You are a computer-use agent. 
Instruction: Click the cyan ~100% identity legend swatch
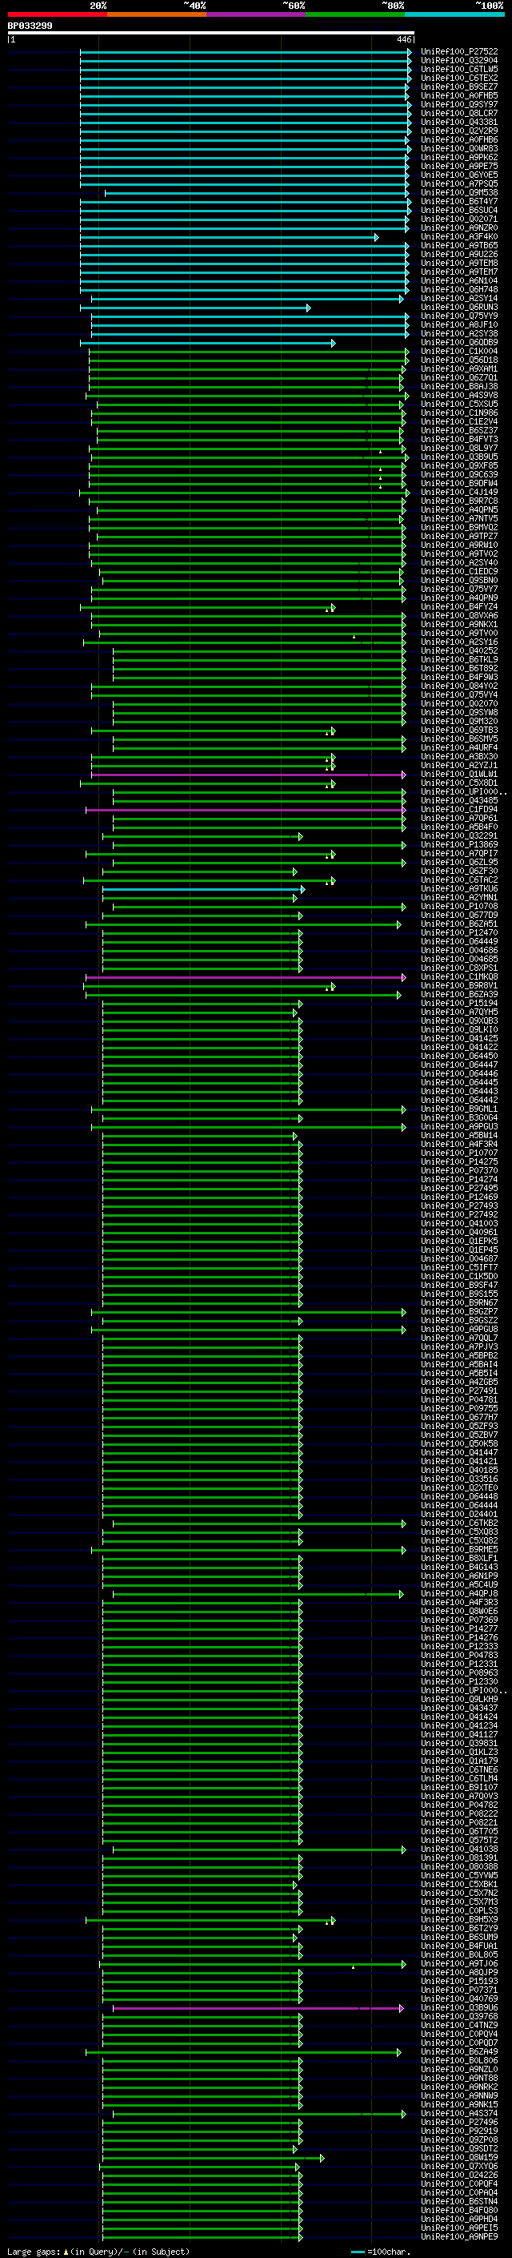(454, 14)
